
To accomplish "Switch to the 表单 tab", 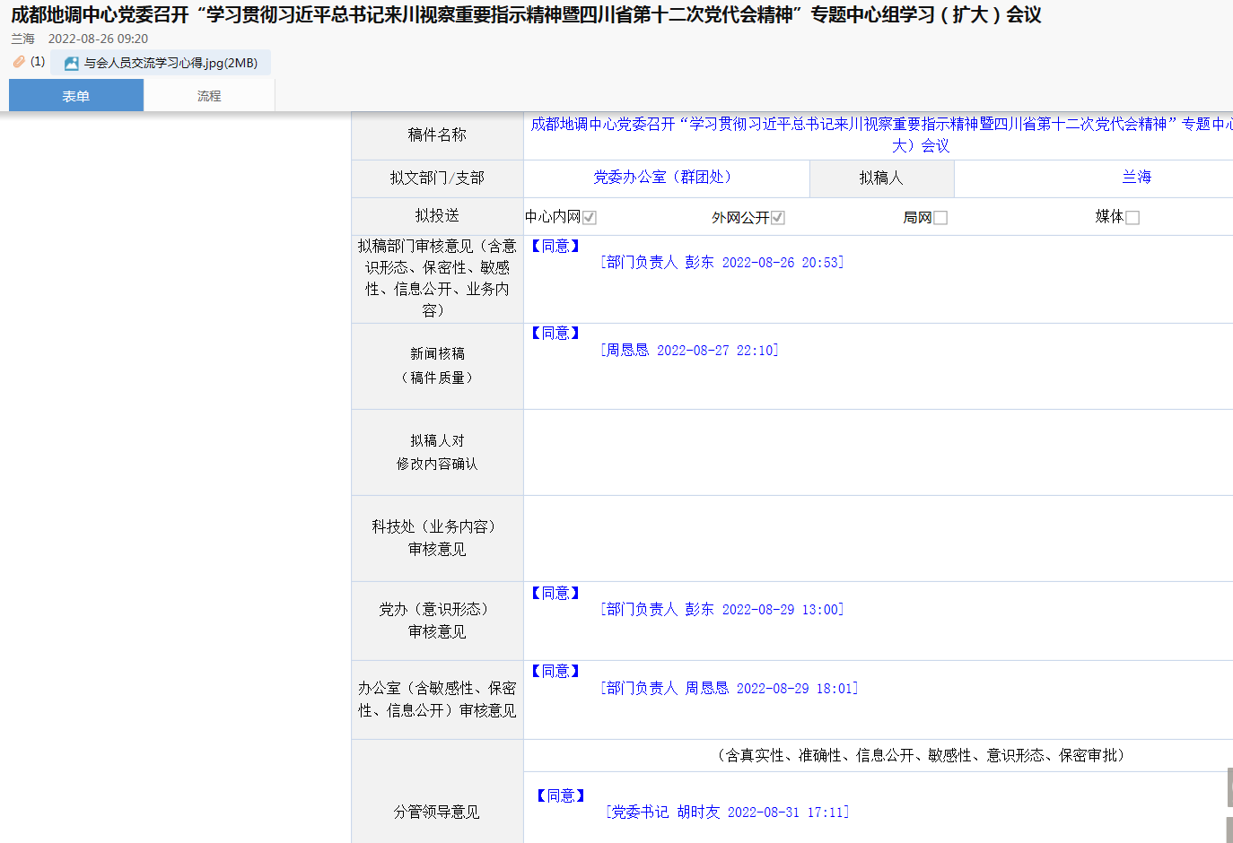I will click(76, 96).
